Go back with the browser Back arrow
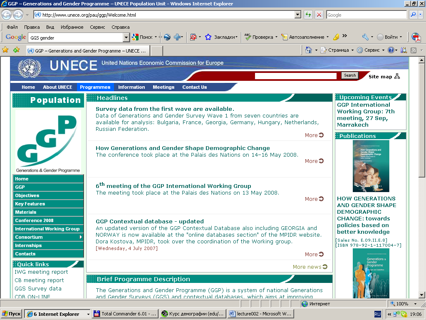This screenshot has width=426, height=320. 7,15
